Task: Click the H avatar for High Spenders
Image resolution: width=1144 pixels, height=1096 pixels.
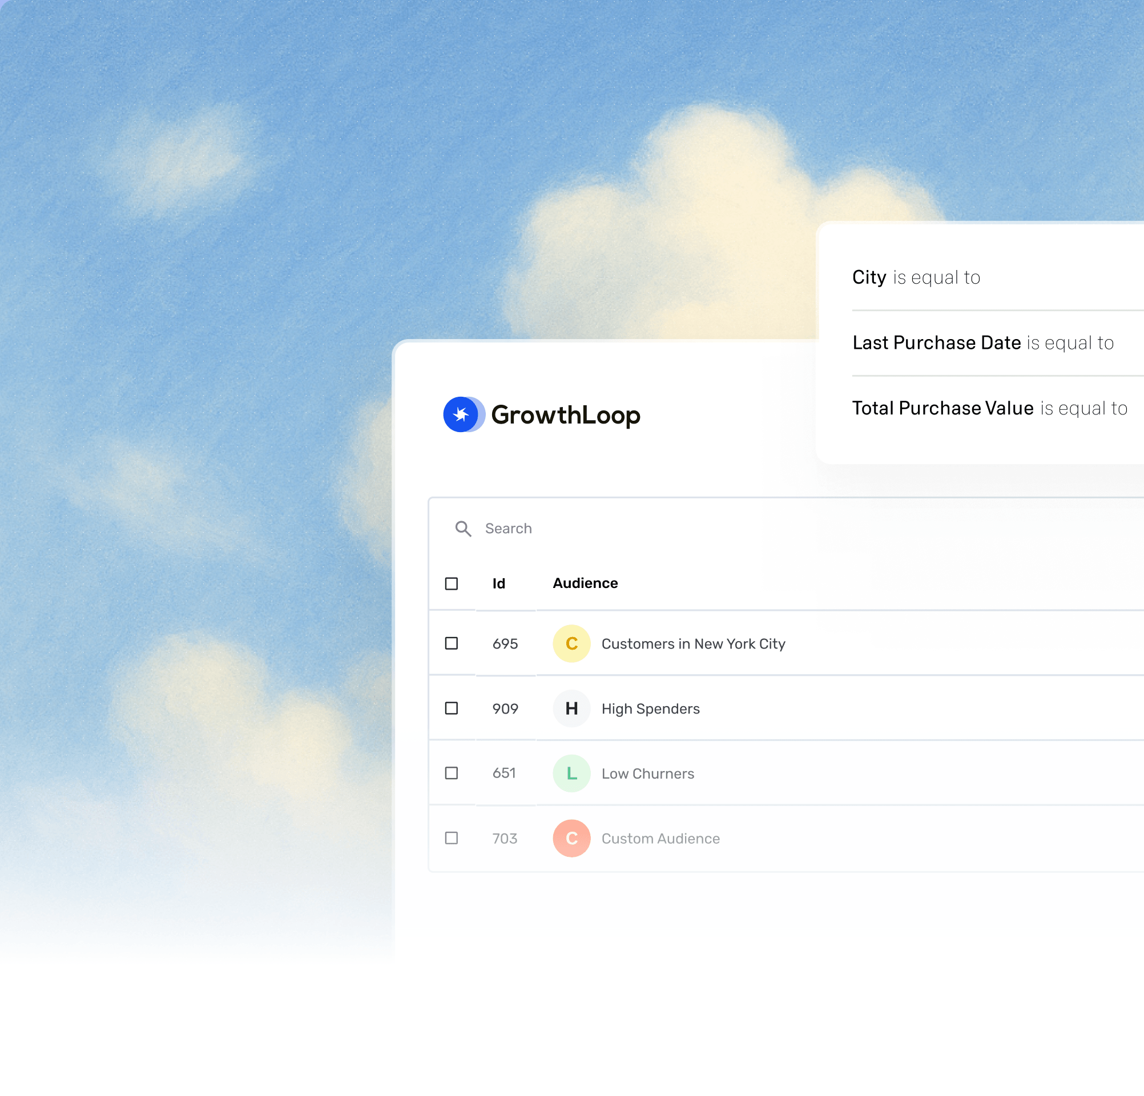Action: pyautogui.click(x=571, y=708)
